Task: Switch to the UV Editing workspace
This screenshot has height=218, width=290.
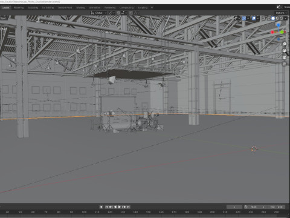Action: [x=48, y=7]
